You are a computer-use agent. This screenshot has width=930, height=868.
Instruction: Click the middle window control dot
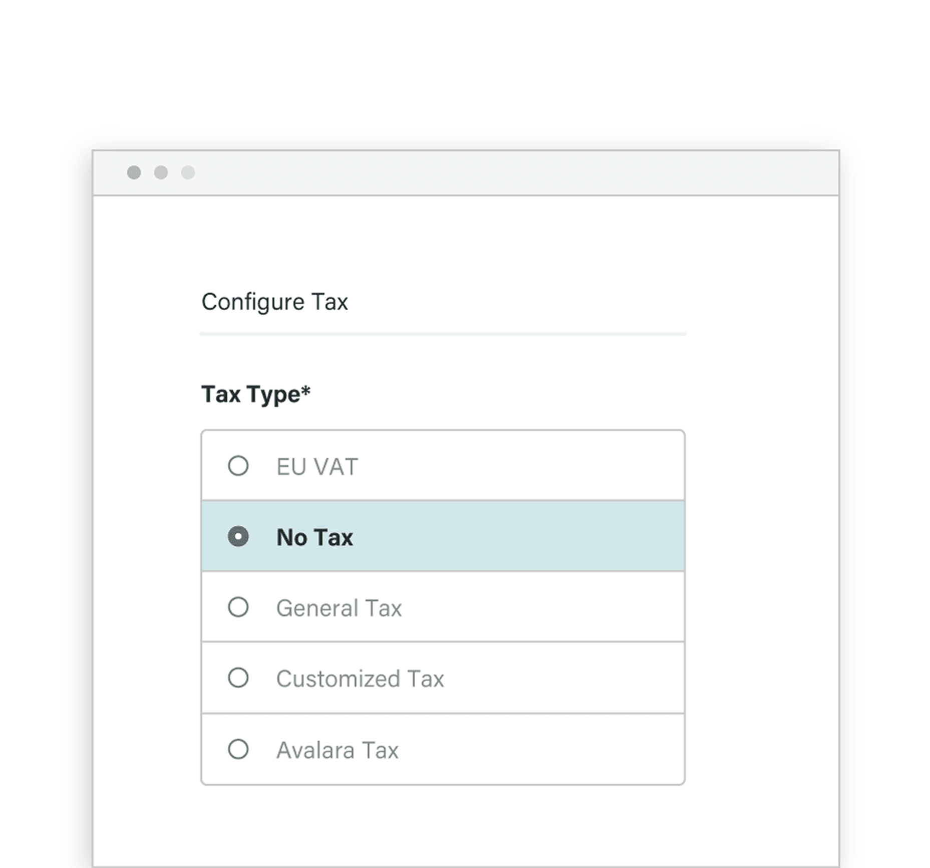[x=160, y=172]
